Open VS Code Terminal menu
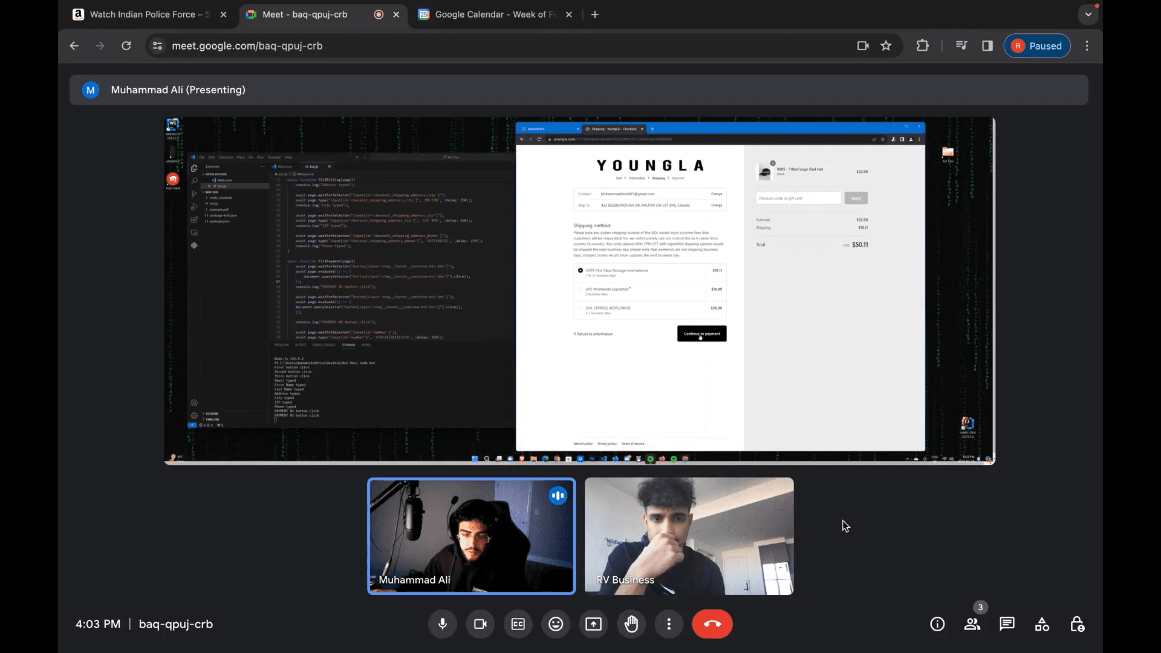1161x653 pixels. pyautogui.click(x=274, y=157)
